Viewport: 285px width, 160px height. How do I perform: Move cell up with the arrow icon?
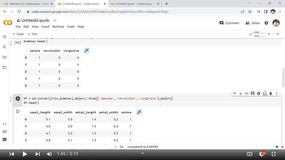point(235,94)
